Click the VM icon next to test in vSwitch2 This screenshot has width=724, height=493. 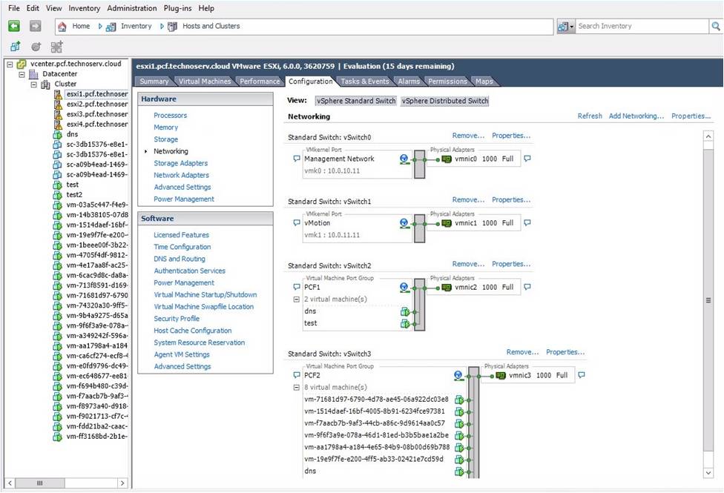(405, 323)
